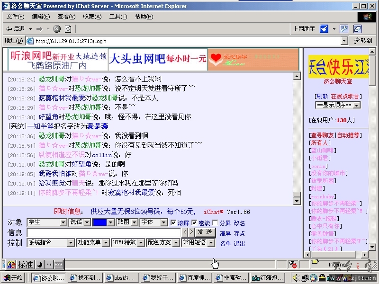Viewport: 379px width, 284px height.
Task: Click the 转到 Go button
Action: (x=362, y=41)
